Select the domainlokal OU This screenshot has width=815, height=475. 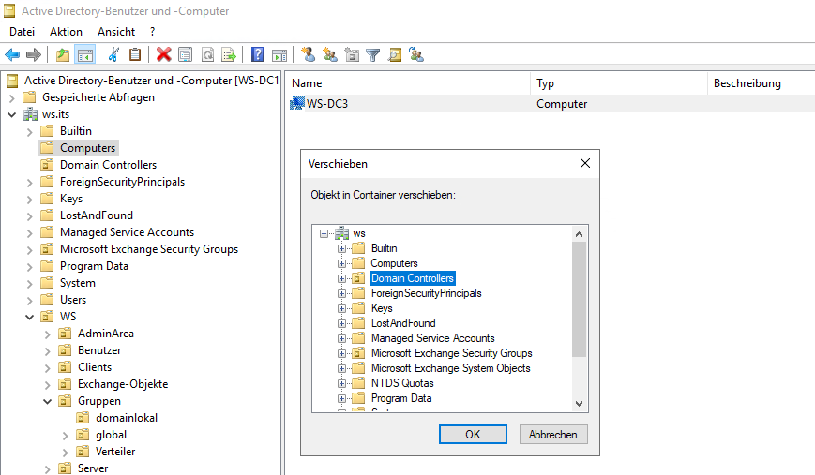click(x=127, y=417)
